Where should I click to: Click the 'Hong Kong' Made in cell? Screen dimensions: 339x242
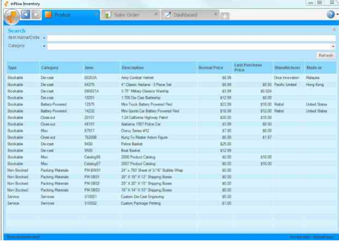pos(315,85)
